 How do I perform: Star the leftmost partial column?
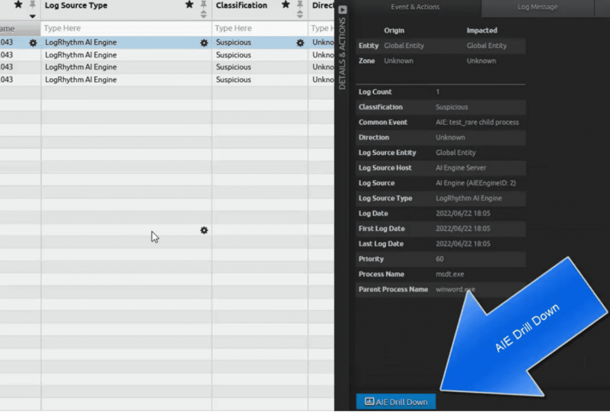(18, 5)
